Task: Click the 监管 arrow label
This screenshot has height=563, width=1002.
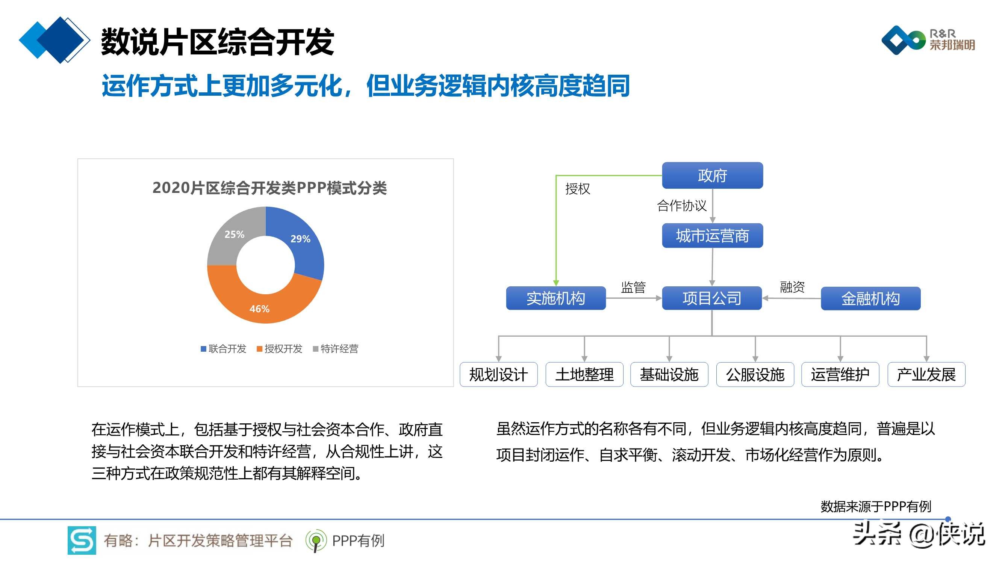Action: pyautogui.click(x=633, y=287)
